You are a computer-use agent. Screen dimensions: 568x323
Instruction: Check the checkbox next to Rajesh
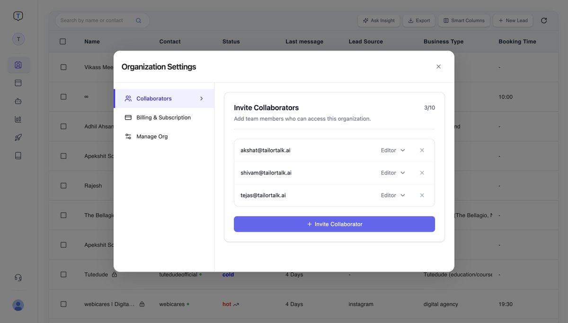tap(63, 185)
